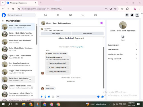Open the Video/Reels navigation icon

click(x=70, y=15)
